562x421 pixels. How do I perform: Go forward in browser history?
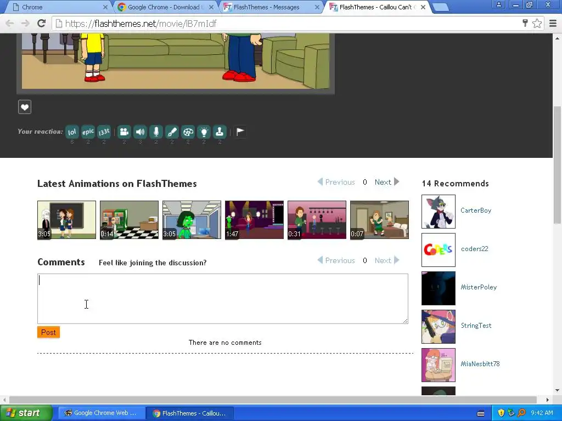point(25,24)
